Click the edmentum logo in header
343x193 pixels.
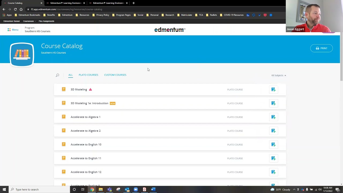click(170, 30)
